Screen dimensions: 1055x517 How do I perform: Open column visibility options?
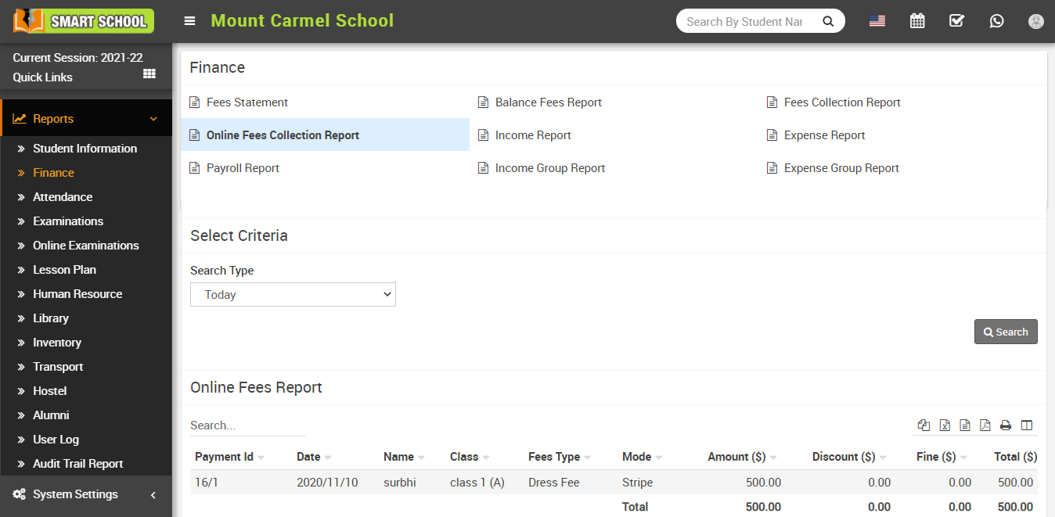click(x=1026, y=425)
